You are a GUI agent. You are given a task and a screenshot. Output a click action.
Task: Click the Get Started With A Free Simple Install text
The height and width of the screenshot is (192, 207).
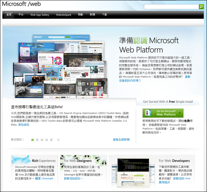168,102
